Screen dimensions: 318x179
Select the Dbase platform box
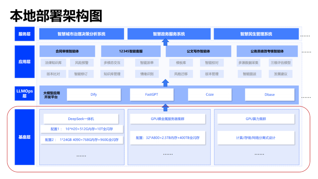click(x=269, y=95)
